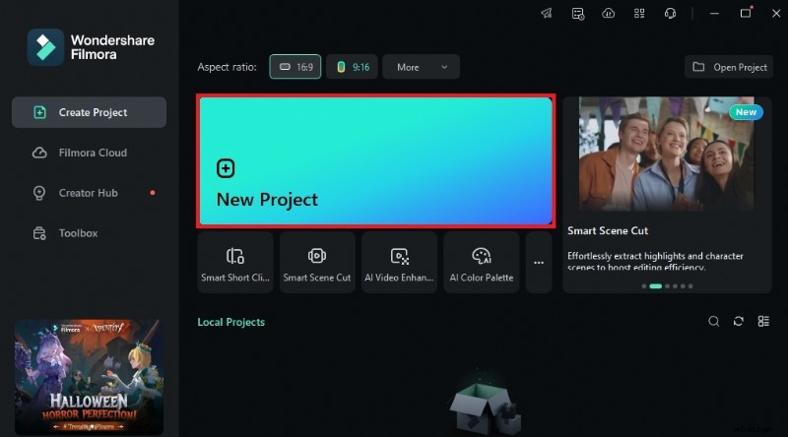Refresh the local projects list
This screenshot has width=788, height=437.
click(x=739, y=322)
